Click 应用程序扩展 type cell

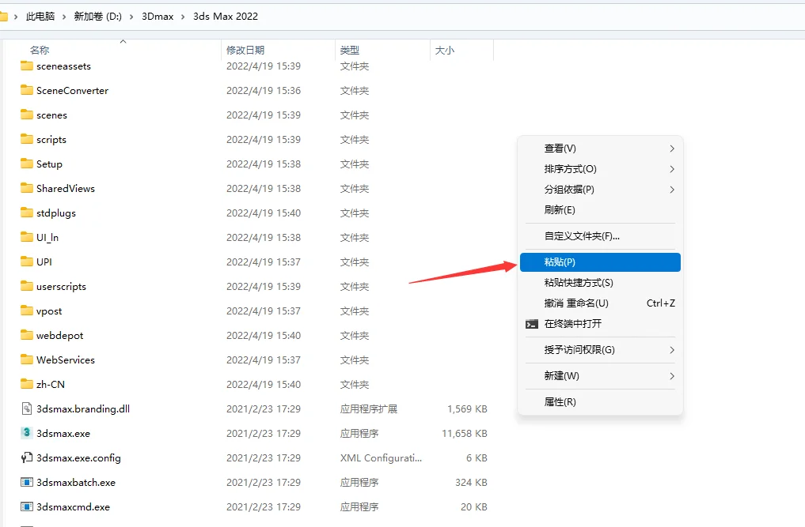pos(369,409)
